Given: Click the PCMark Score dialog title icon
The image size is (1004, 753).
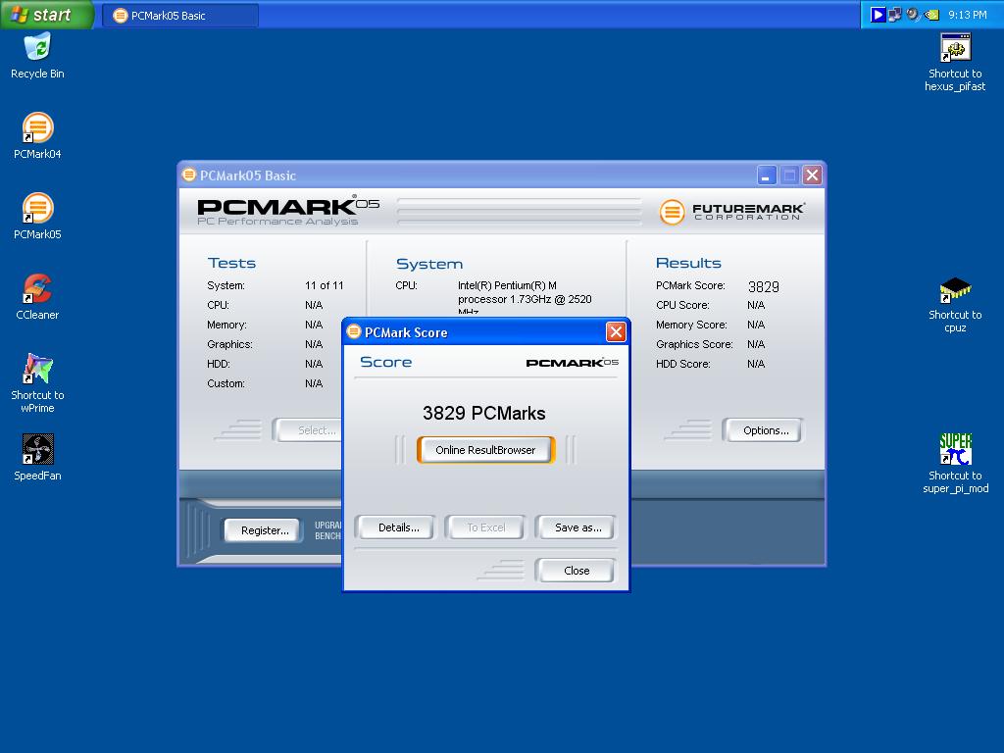Looking at the screenshot, I should (x=353, y=331).
